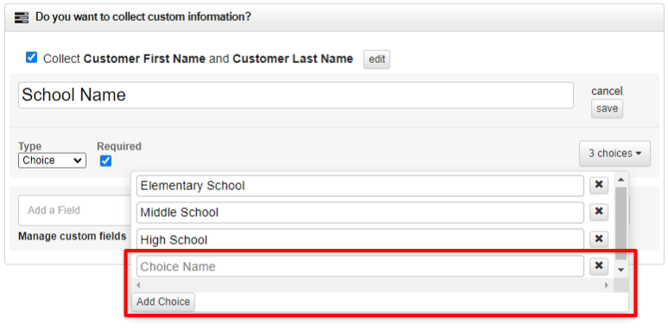Viewport: 668px width, 331px height.
Task: Uncheck Collect Customer First Name checkbox
Action: tap(31, 58)
